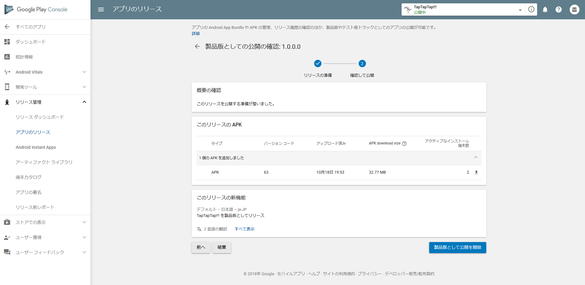Click 製品版として公開を開始 button
Screen dimensions: 585x285
click(x=458, y=248)
